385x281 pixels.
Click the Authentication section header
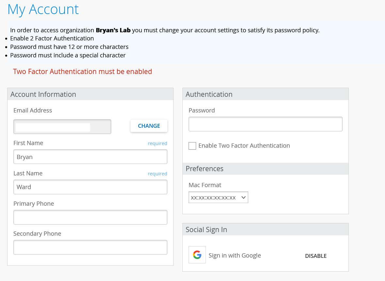209,94
